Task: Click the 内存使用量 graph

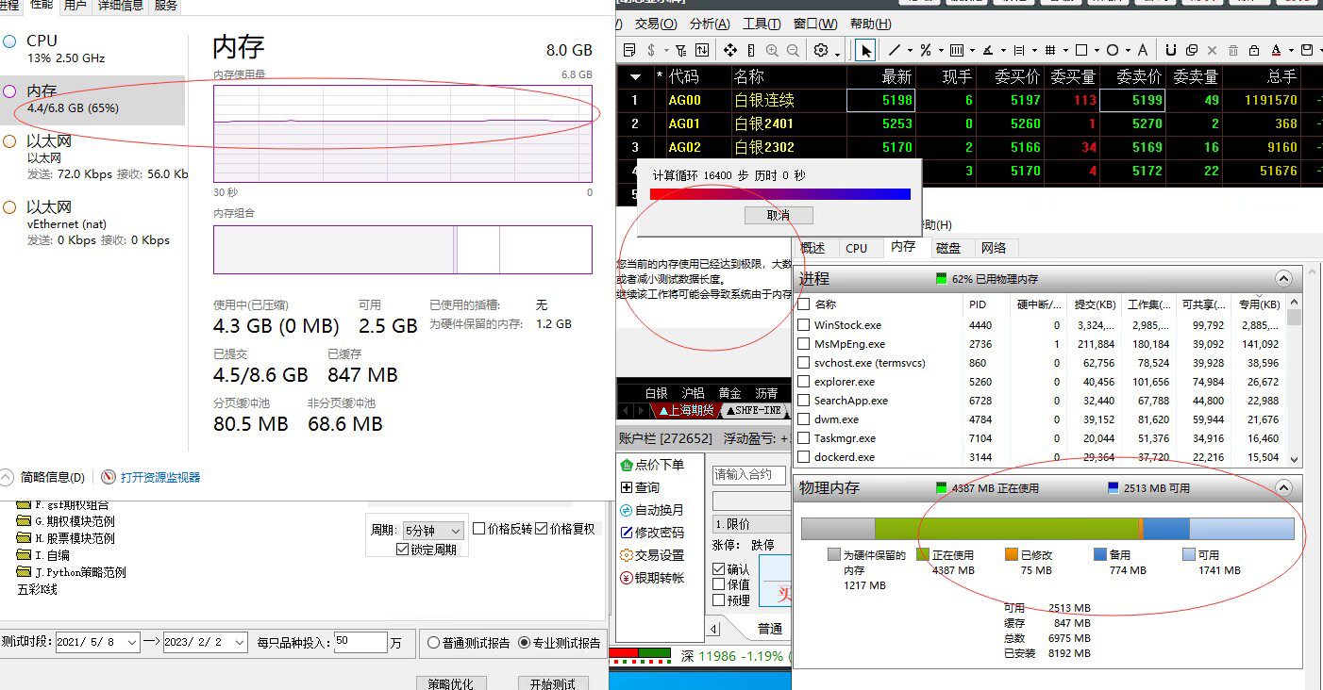Action: click(x=403, y=133)
